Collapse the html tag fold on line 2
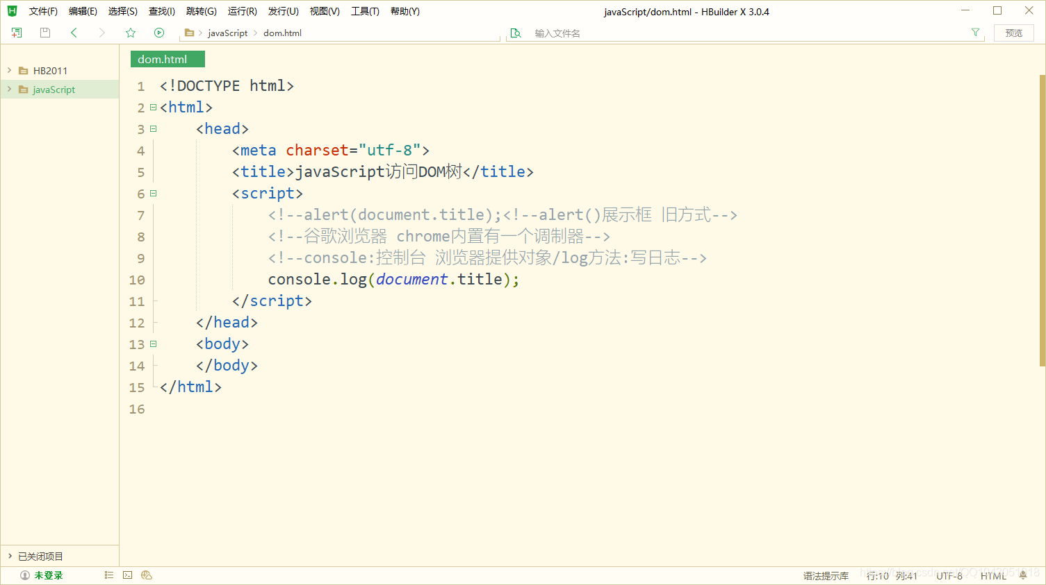 (x=154, y=108)
